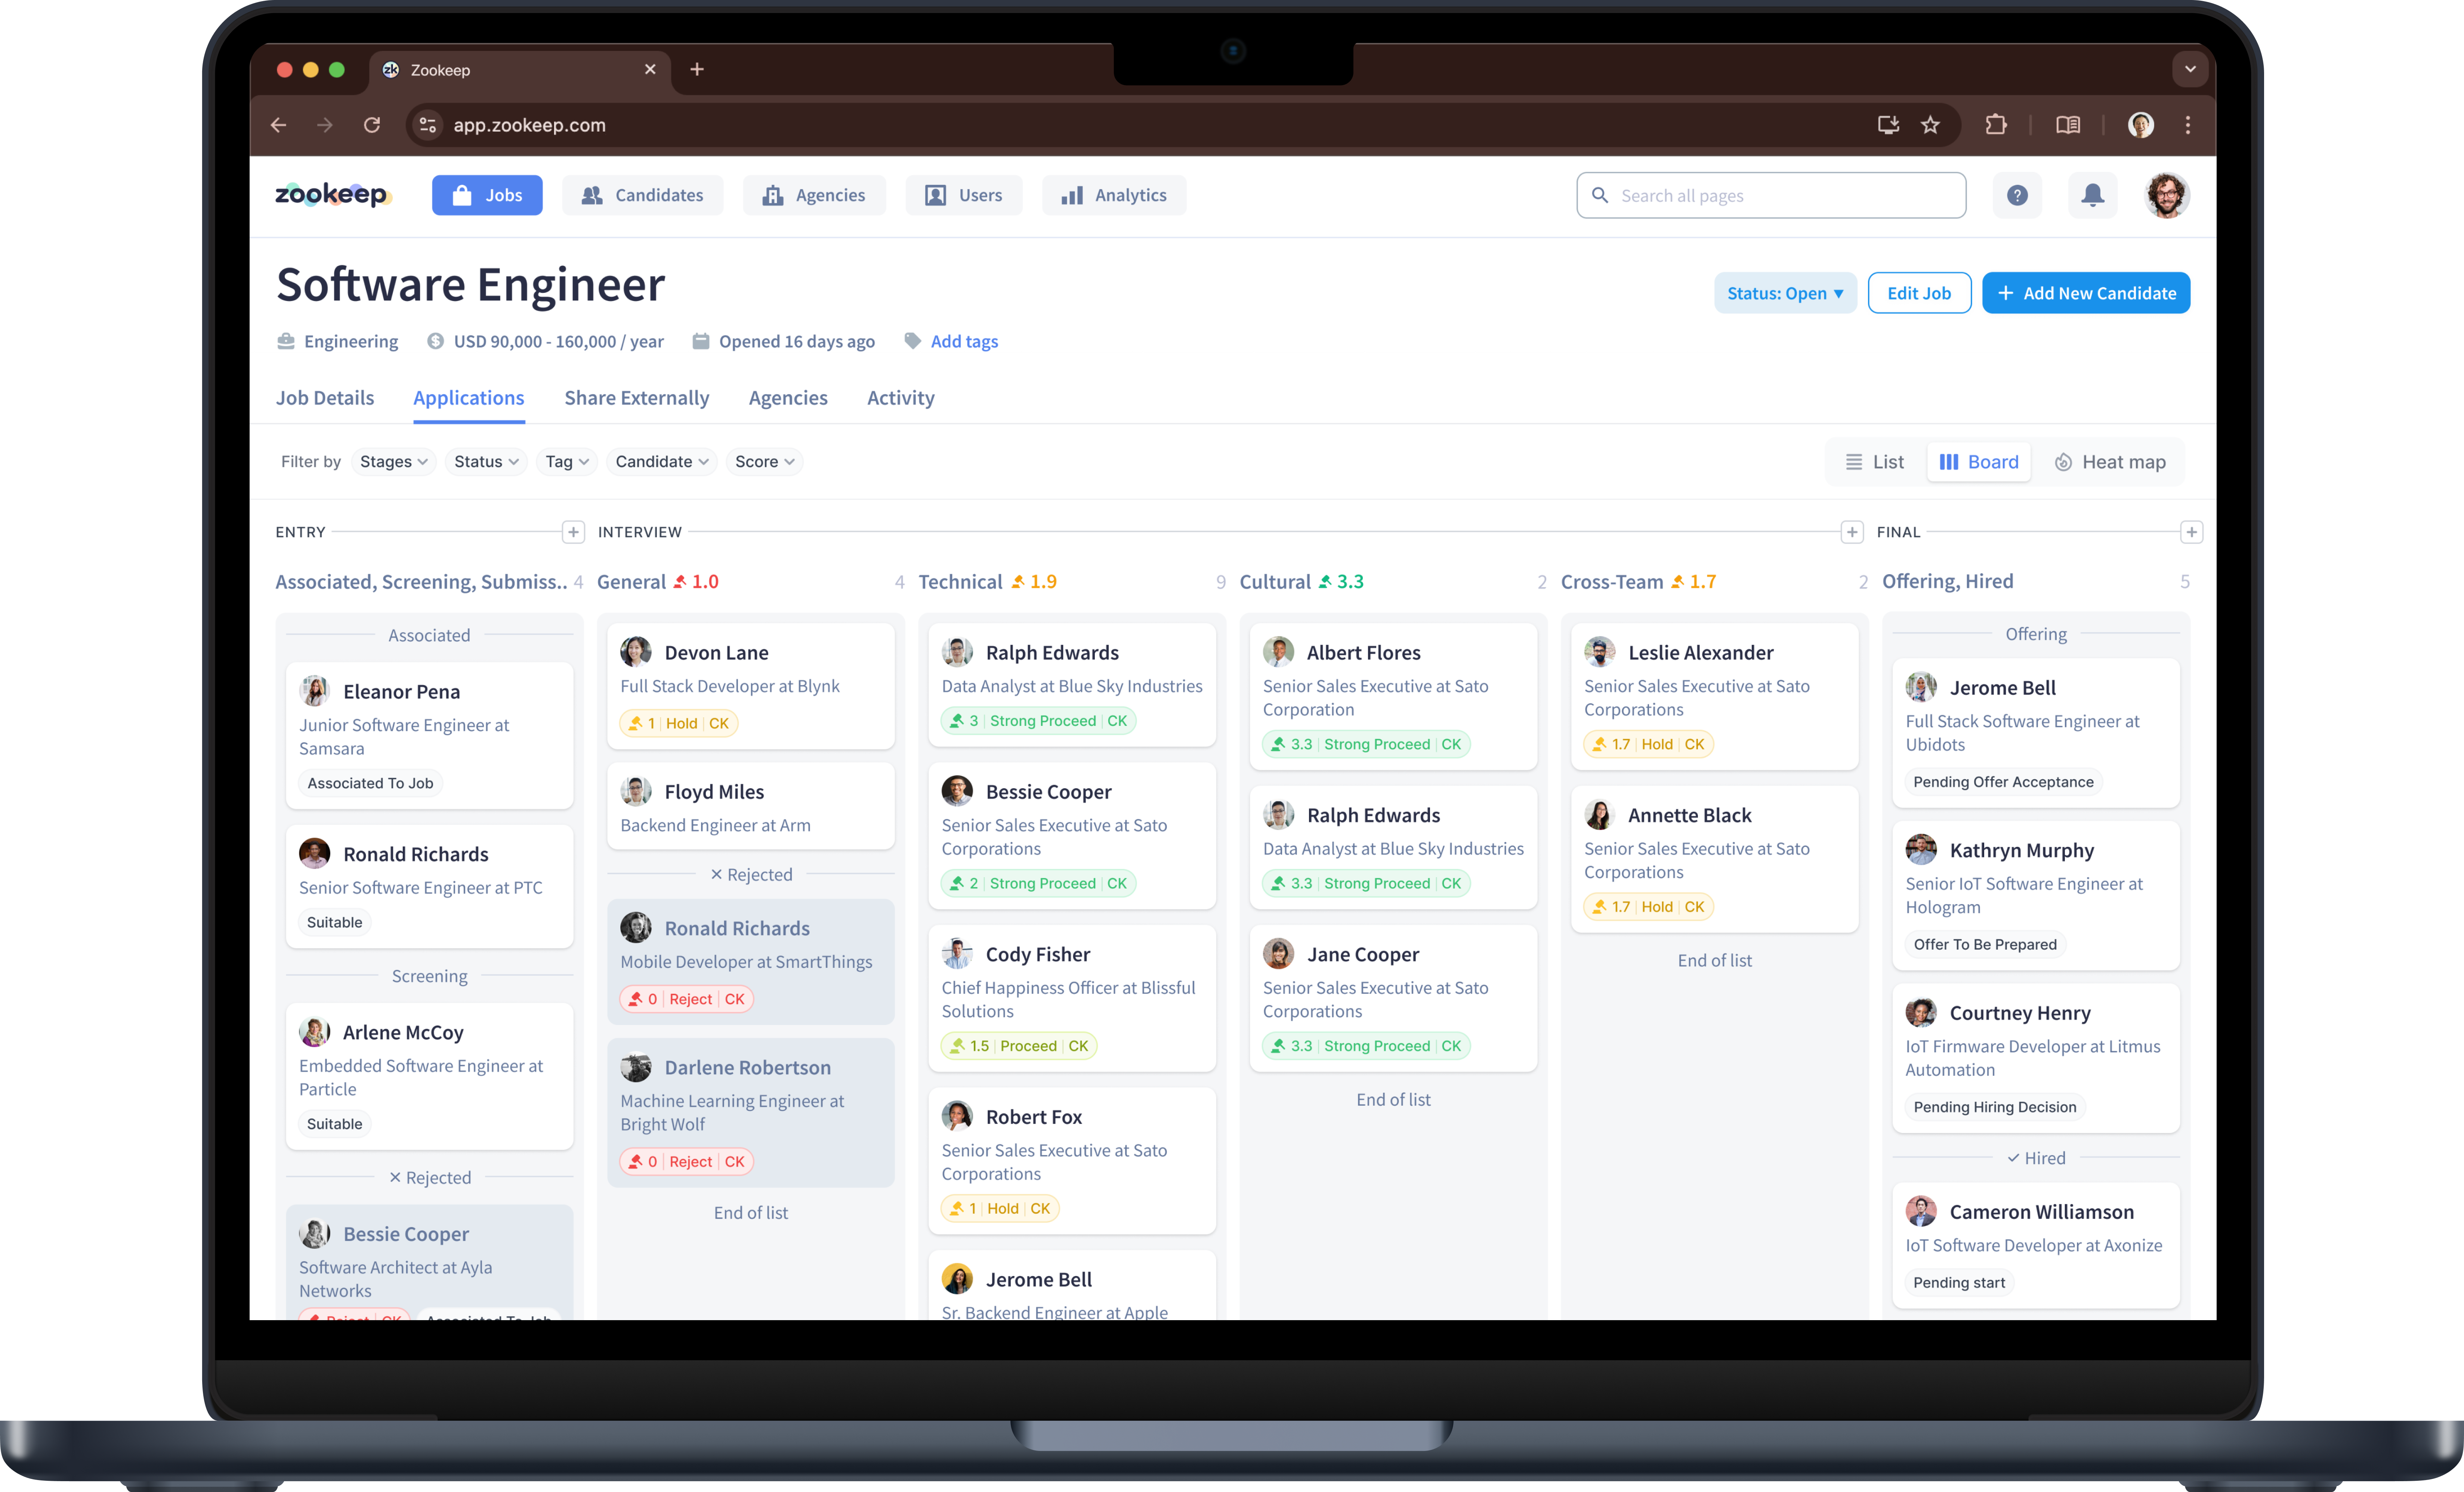Image resolution: width=2464 pixels, height=1492 pixels.
Task: Click Albert Flores's avatar
Action: [x=1278, y=652]
